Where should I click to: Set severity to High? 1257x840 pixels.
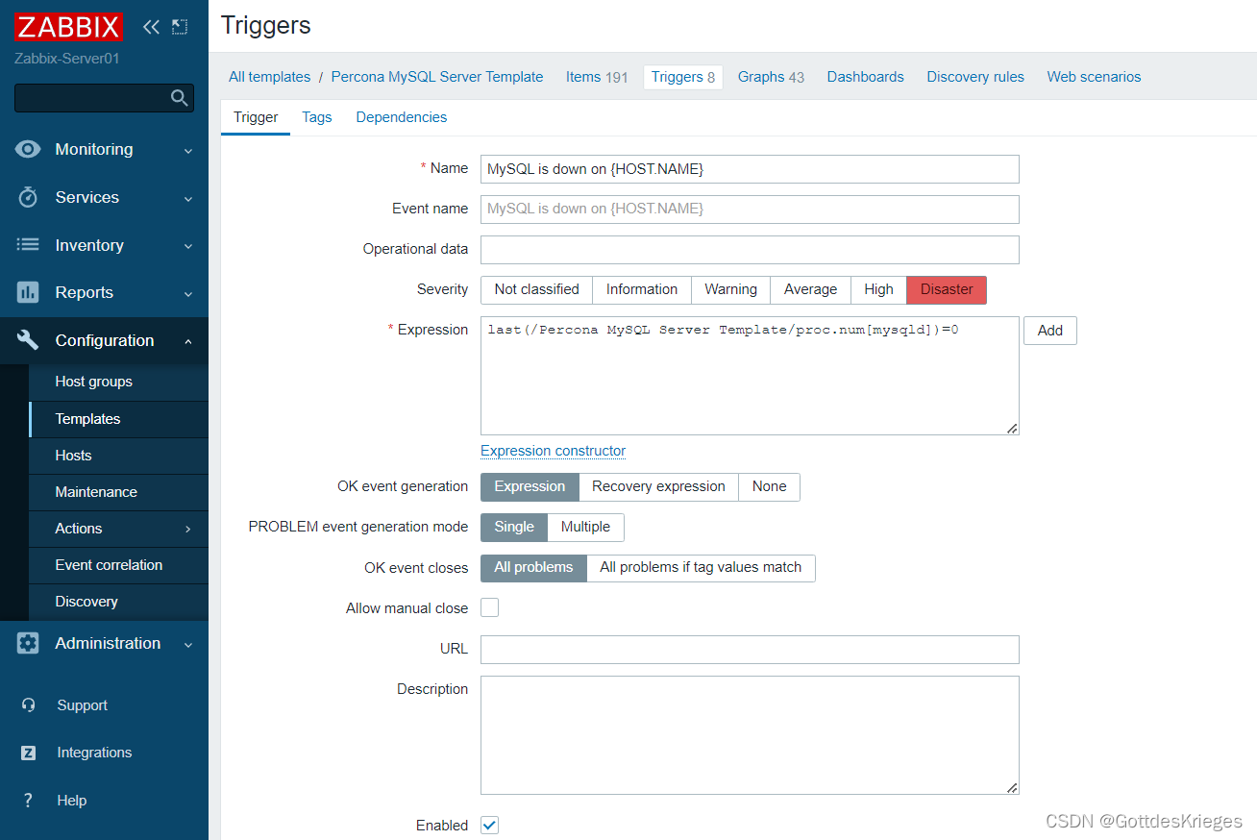[878, 290]
